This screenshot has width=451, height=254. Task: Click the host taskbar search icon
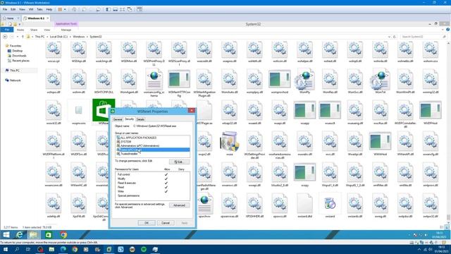[17, 249]
